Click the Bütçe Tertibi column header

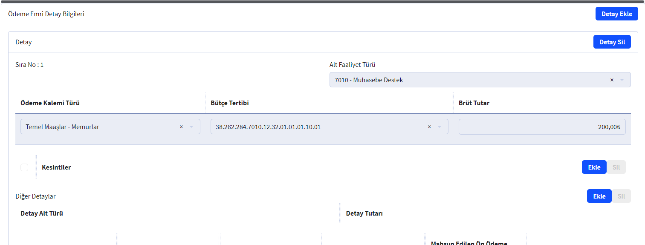229,103
